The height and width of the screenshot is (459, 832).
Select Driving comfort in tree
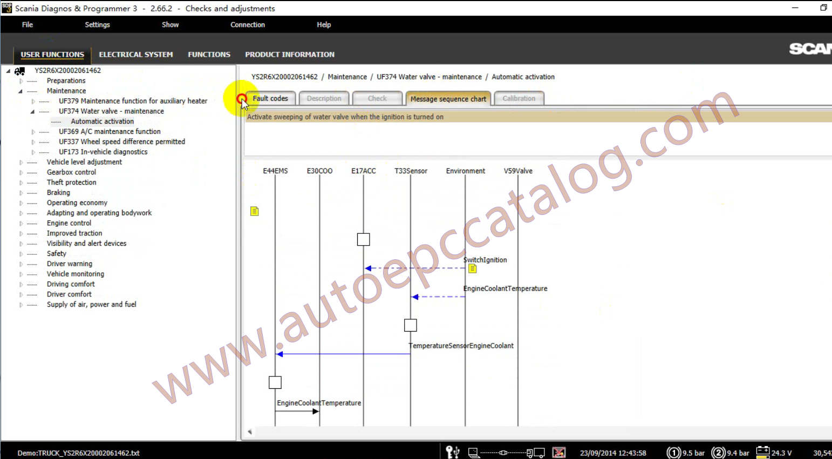click(x=71, y=284)
